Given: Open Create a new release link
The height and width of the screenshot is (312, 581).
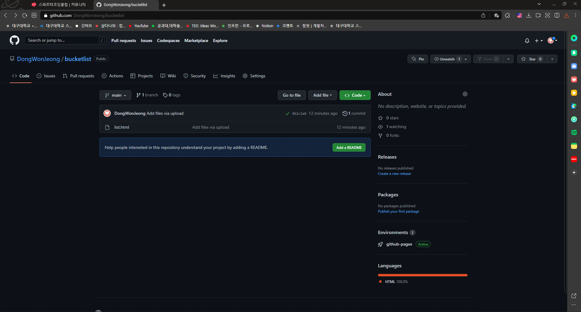Looking at the screenshot, I should click(394, 174).
